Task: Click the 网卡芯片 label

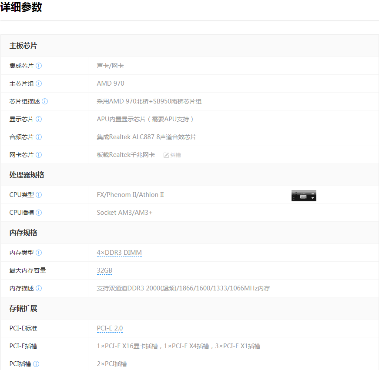Action: click(21, 155)
